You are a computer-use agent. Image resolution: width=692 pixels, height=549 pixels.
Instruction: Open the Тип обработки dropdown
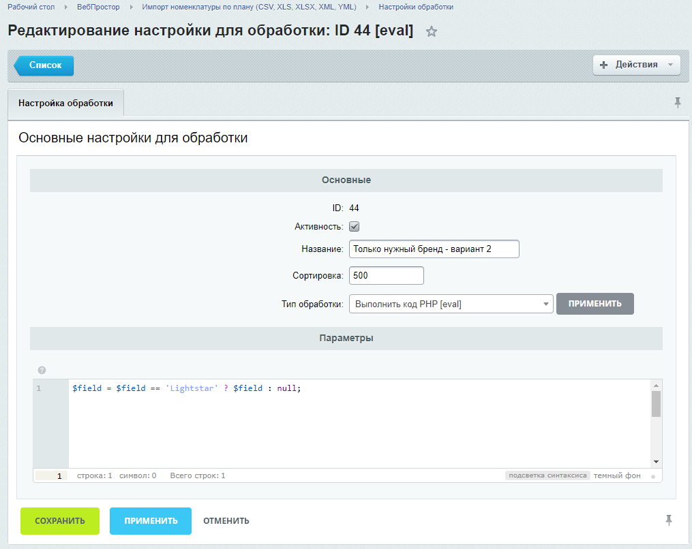(451, 304)
